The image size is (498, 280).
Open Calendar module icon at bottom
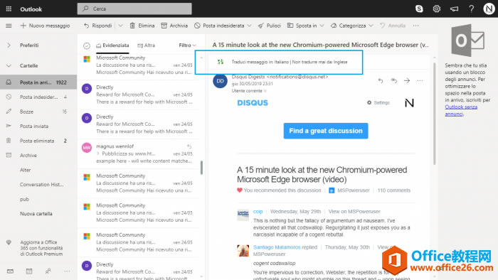[29, 271]
